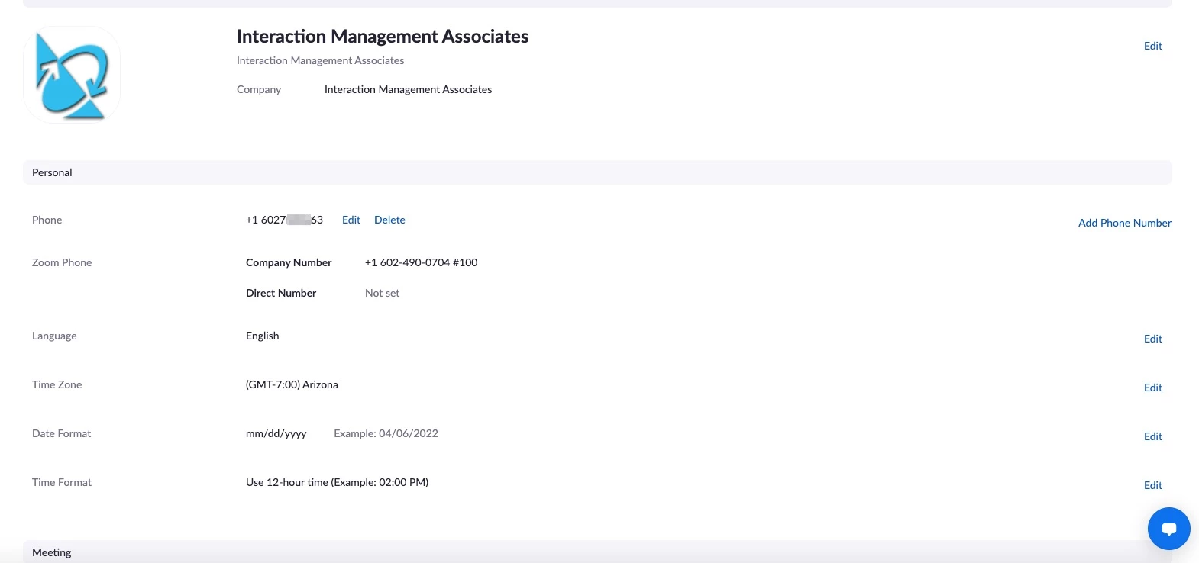Image resolution: width=1199 pixels, height=563 pixels.
Task: Click the gray 'Company' field label
Action: [x=259, y=89]
